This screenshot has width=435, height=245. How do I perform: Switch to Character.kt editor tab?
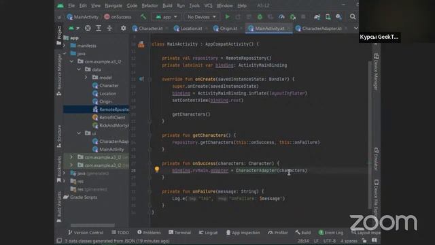point(150,29)
